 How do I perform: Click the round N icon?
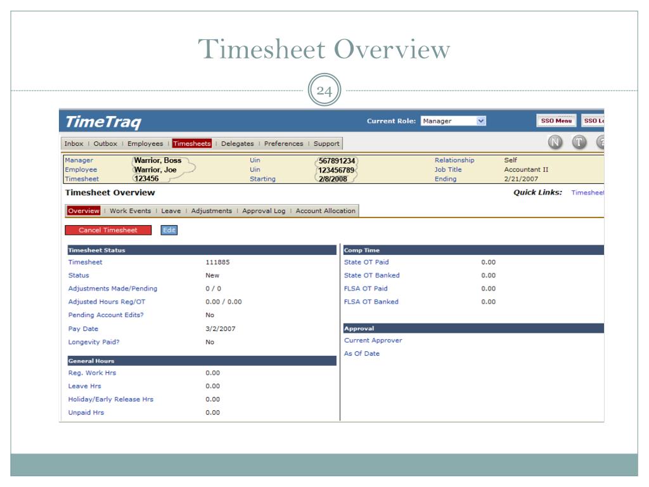555,143
